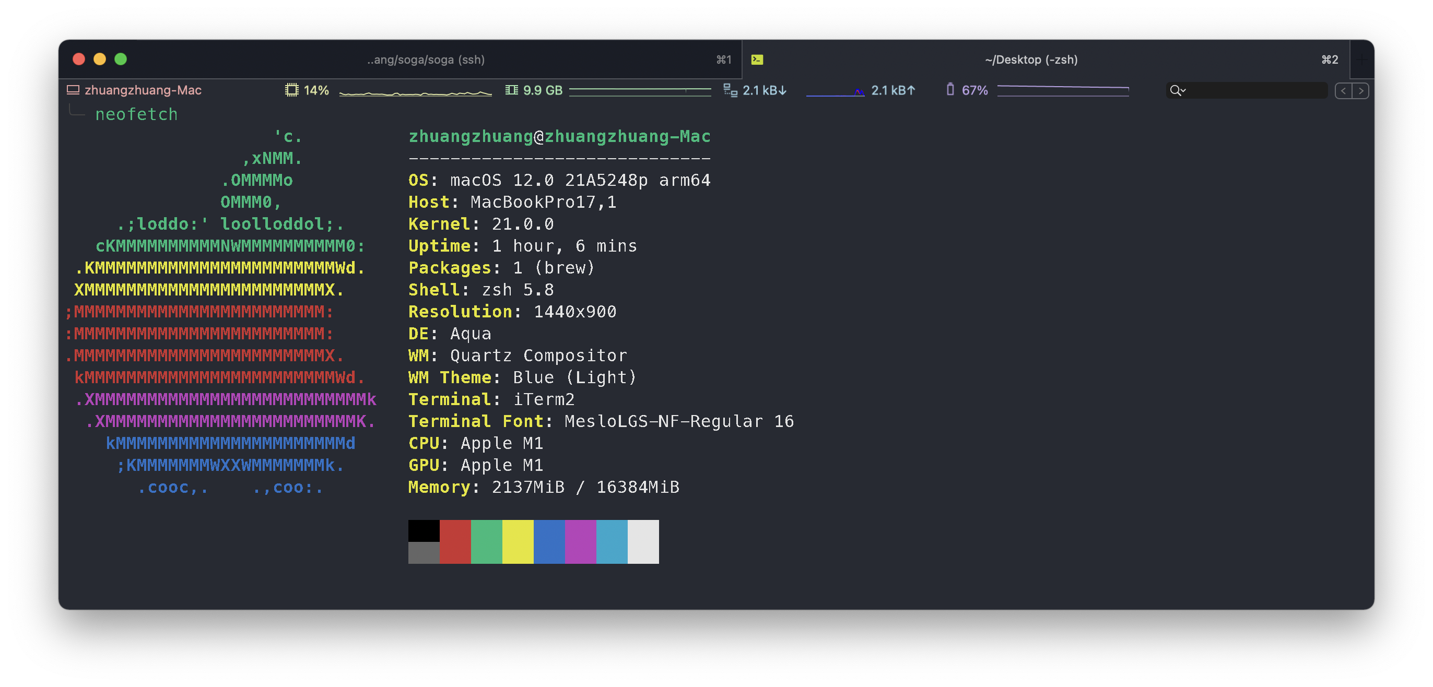1433x687 pixels.
Task: Open the search magnifier options dropdown
Action: [1178, 90]
